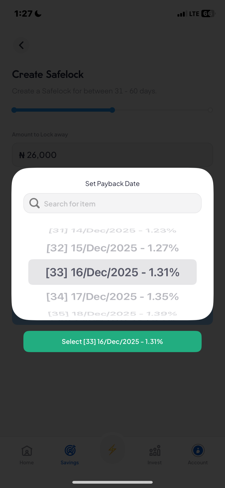Select payback date [34] 17/Dec/2025
Viewport: 225px width, 488px height.
[112, 297]
